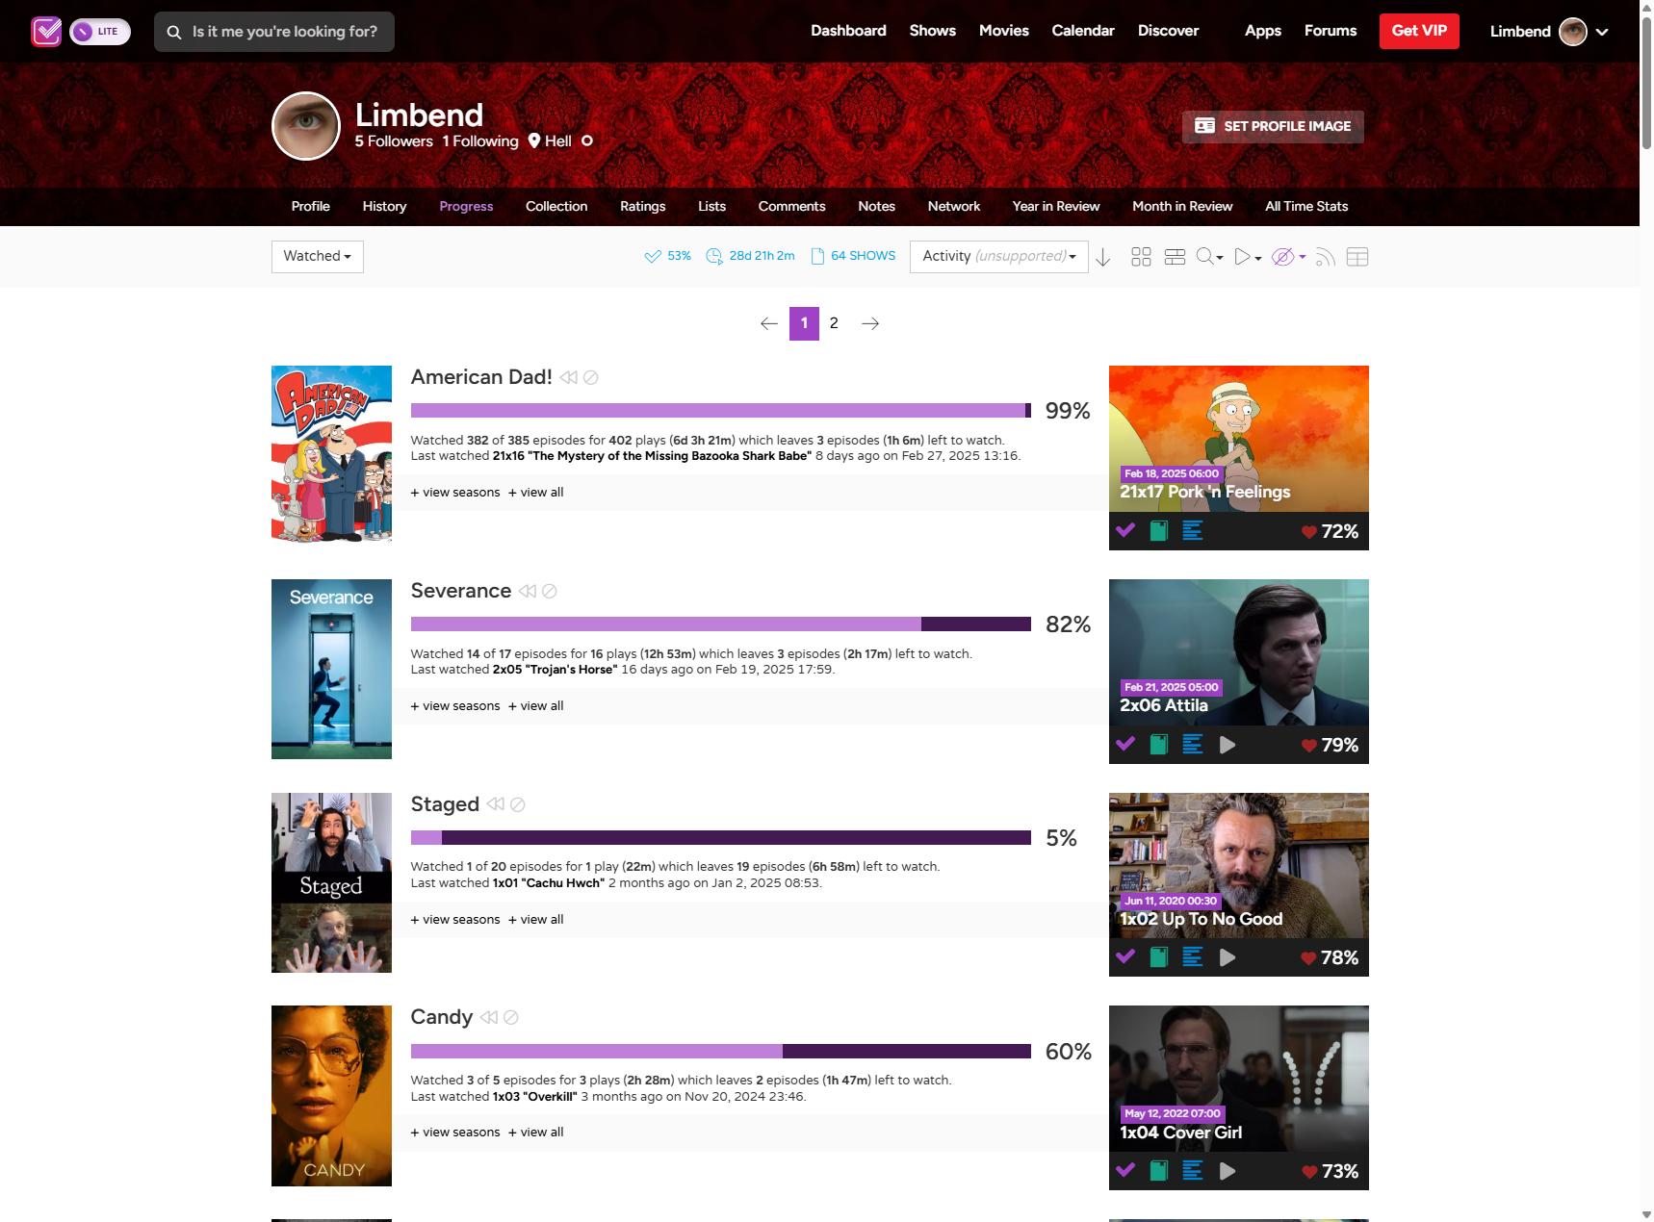Click the location status circle next to Hell
Image resolution: width=1654 pixels, height=1222 pixels.
tap(587, 141)
